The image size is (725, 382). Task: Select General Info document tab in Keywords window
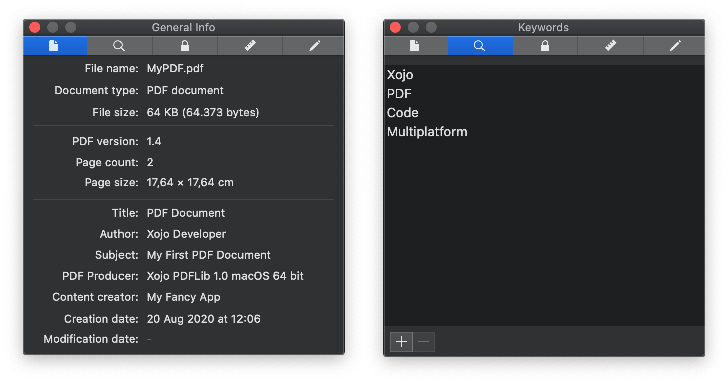click(x=416, y=46)
